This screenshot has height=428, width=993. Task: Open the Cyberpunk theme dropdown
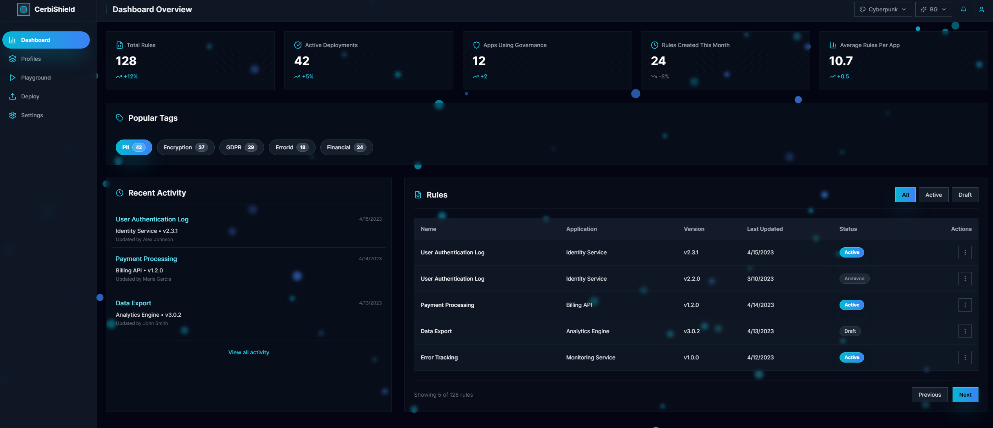[883, 9]
